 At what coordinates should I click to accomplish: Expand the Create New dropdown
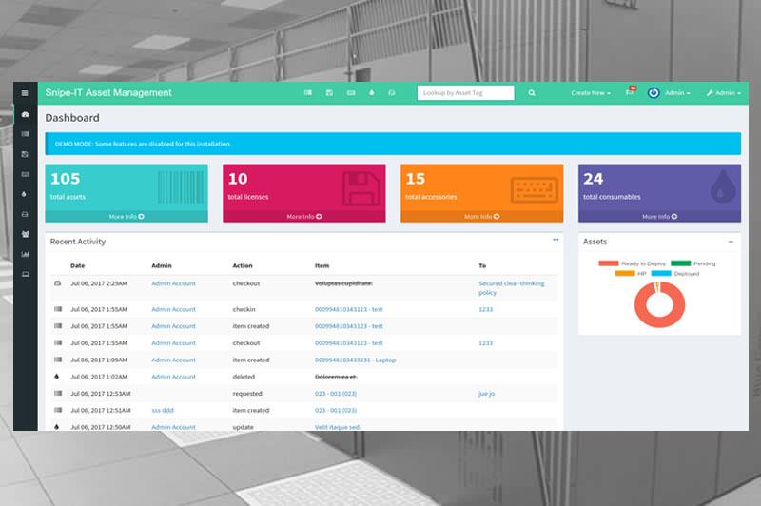coord(590,93)
